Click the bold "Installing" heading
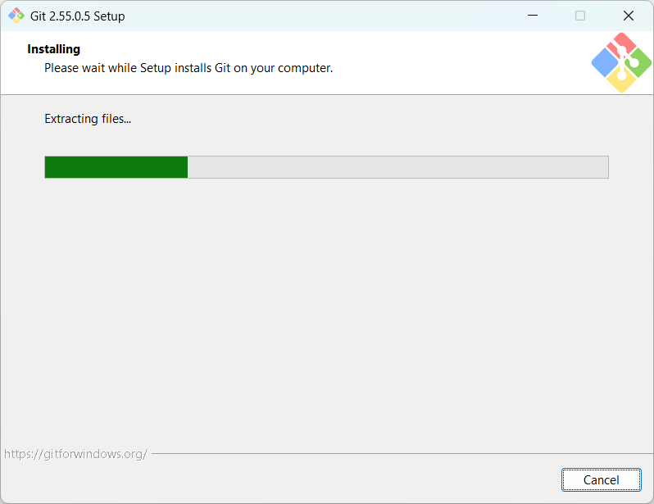The width and height of the screenshot is (654, 504). click(x=54, y=49)
